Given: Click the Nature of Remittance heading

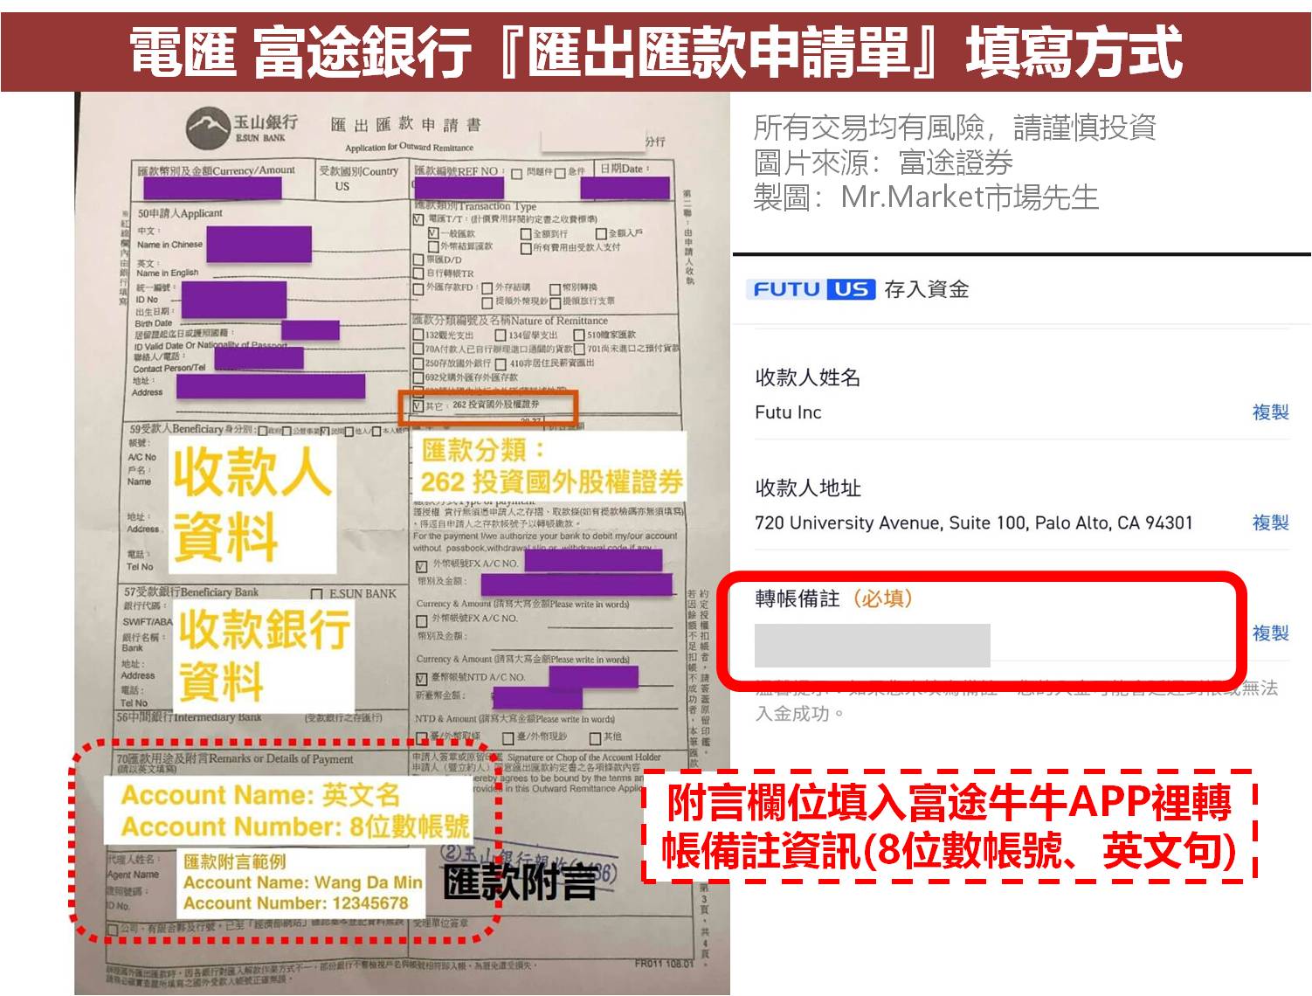Looking at the screenshot, I should [510, 321].
